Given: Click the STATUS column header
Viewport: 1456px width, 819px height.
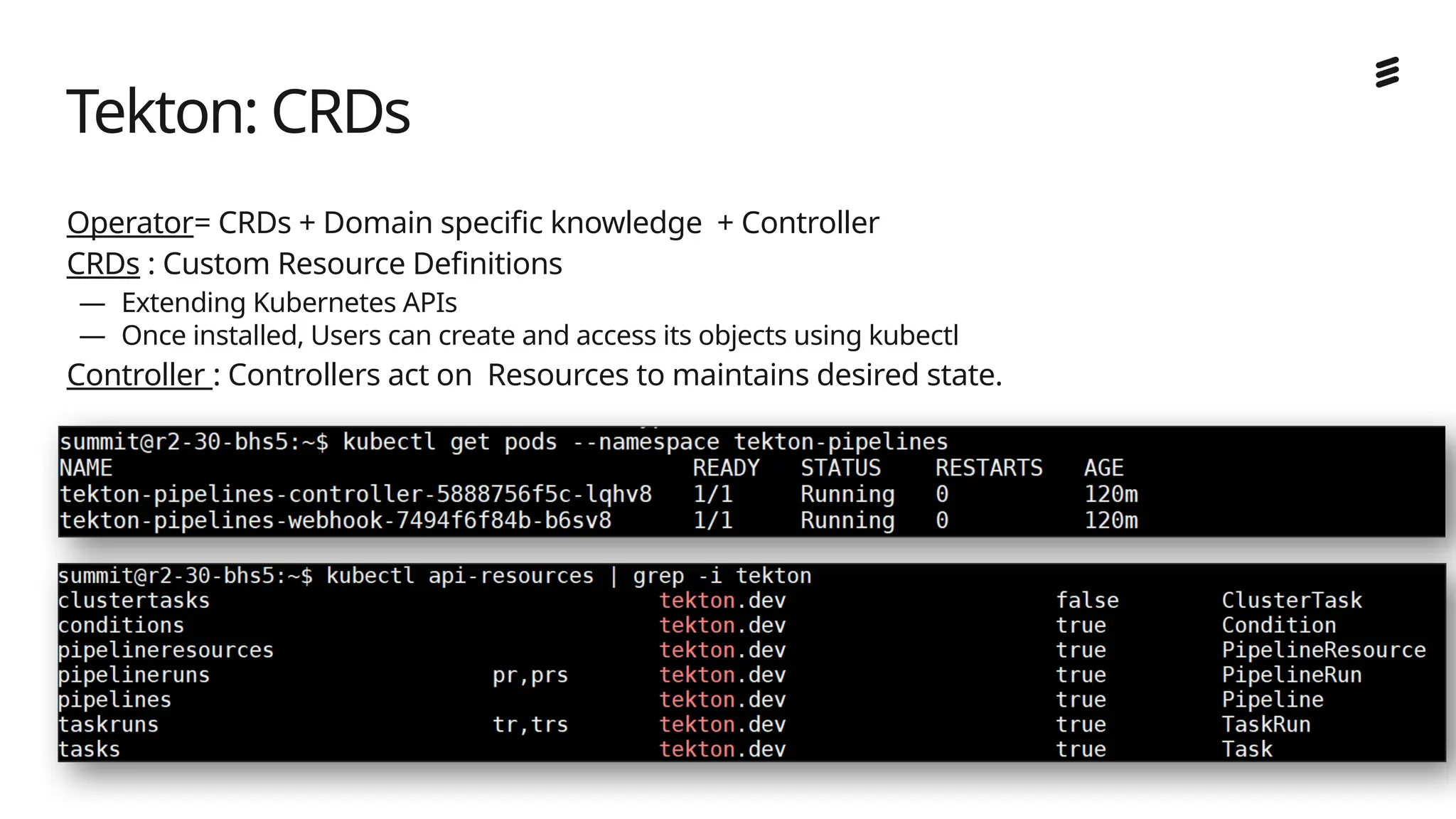Looking at the screenshot, I should (x=840, y=468).
